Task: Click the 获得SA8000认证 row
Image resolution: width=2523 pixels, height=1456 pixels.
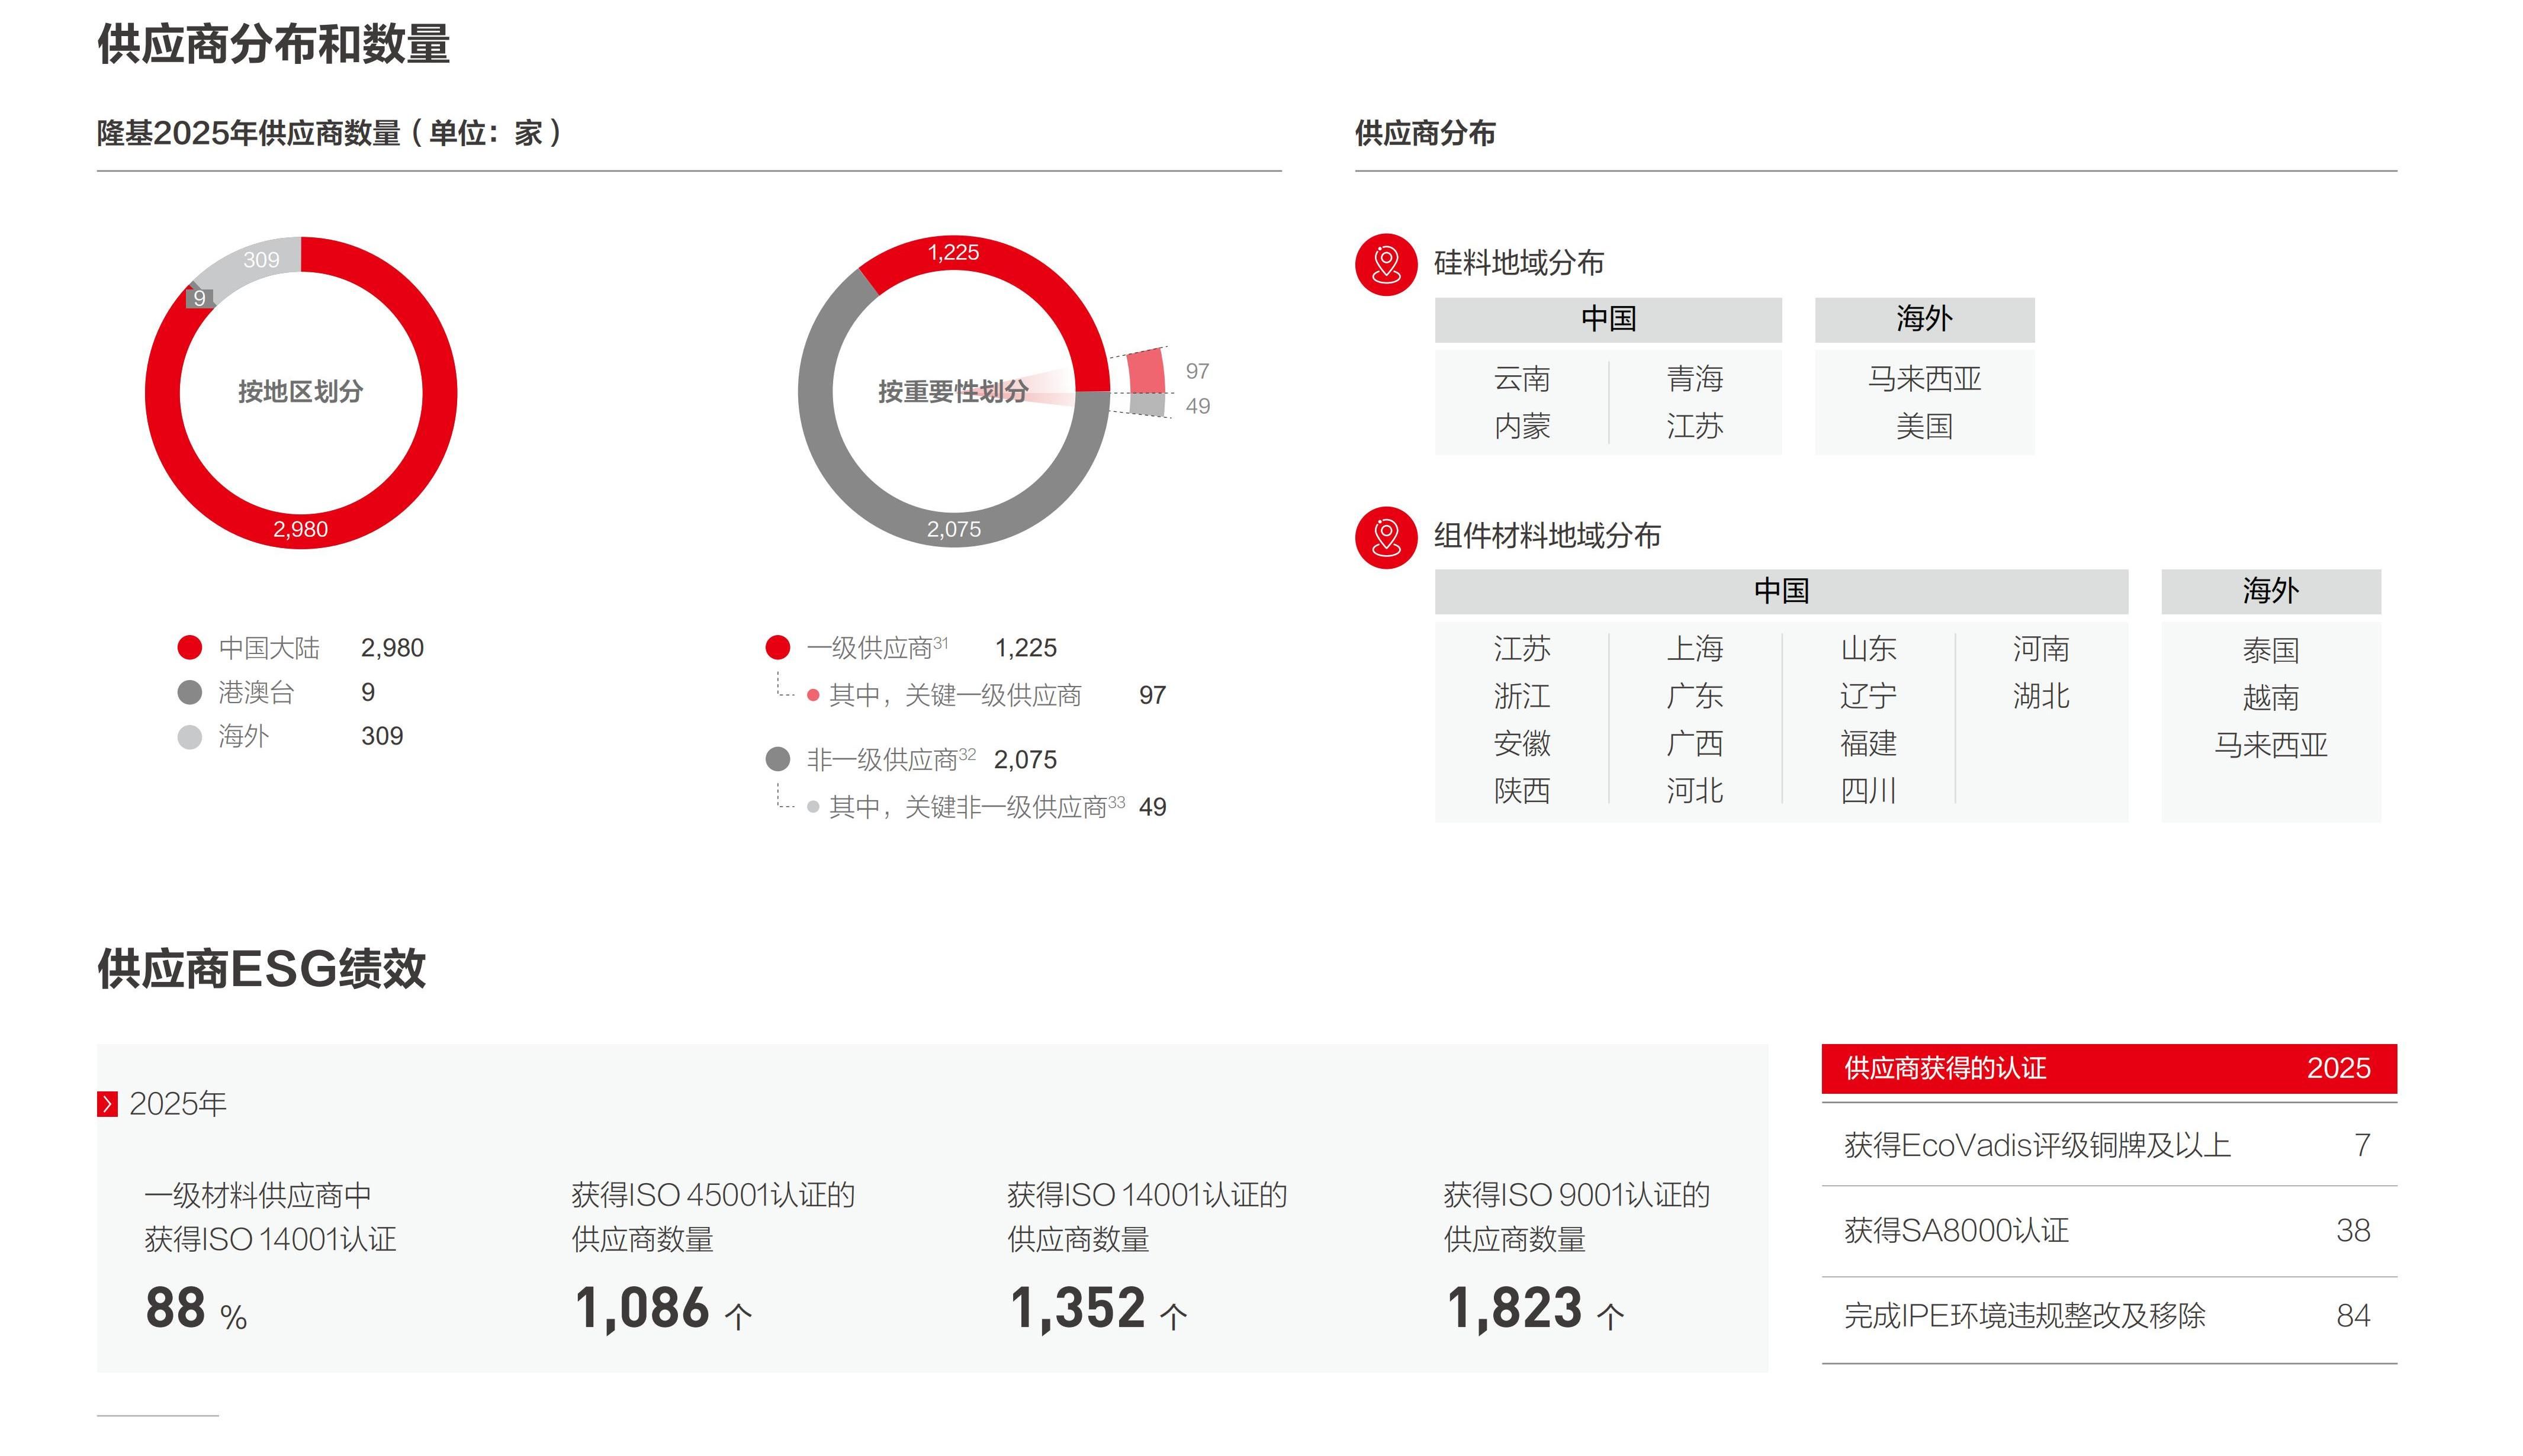Action: [x=2109, y=1231]
